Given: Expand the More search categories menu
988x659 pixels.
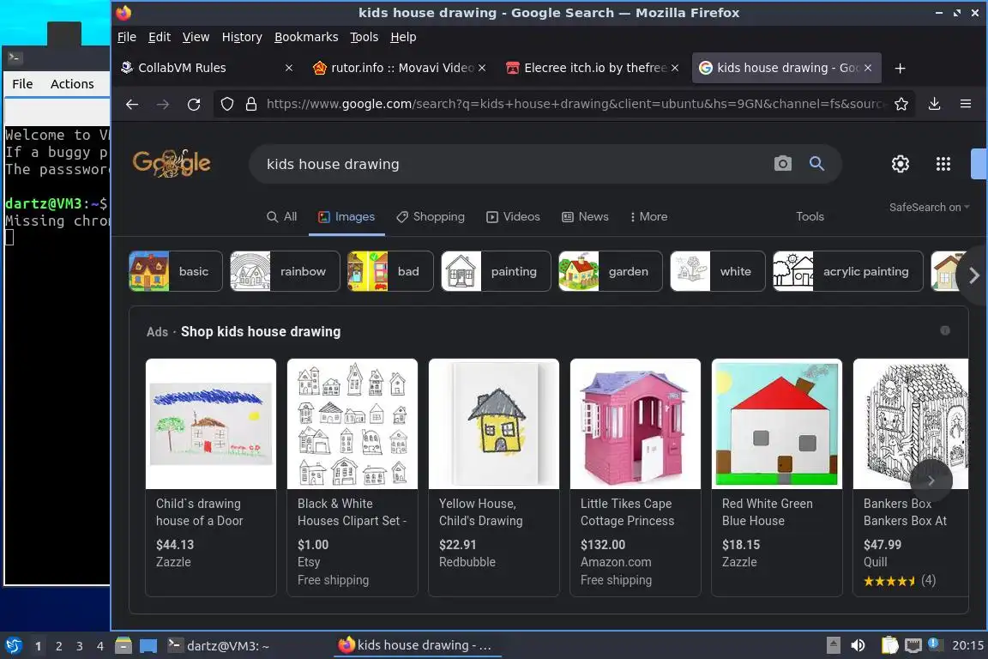Looking at the screenshot, I should (648, 216).
